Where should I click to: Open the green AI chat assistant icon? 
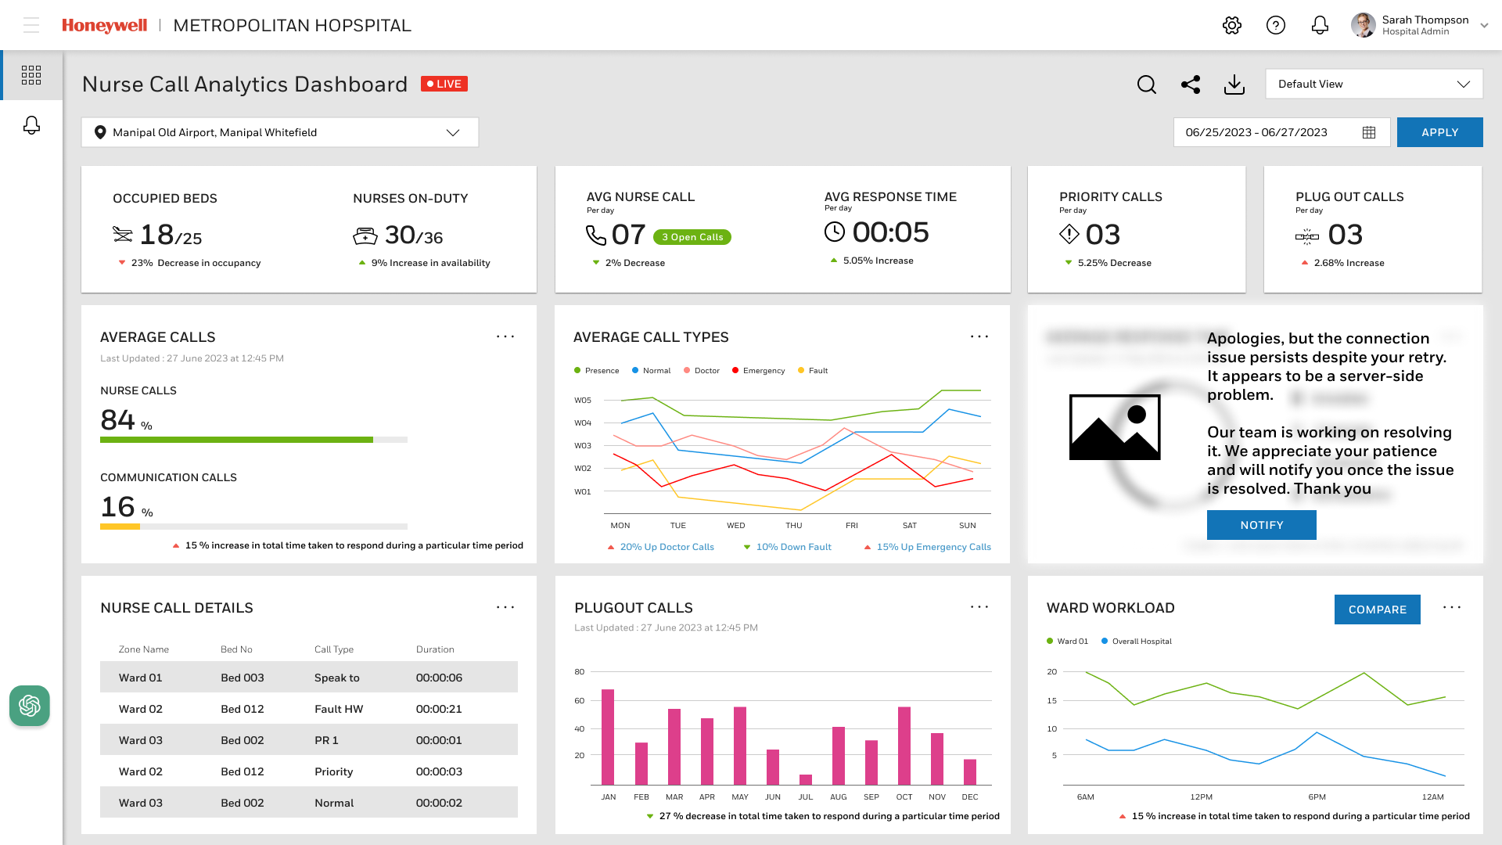30,706
